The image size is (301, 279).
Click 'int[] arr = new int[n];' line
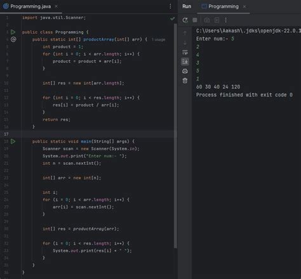coord(72,178)
